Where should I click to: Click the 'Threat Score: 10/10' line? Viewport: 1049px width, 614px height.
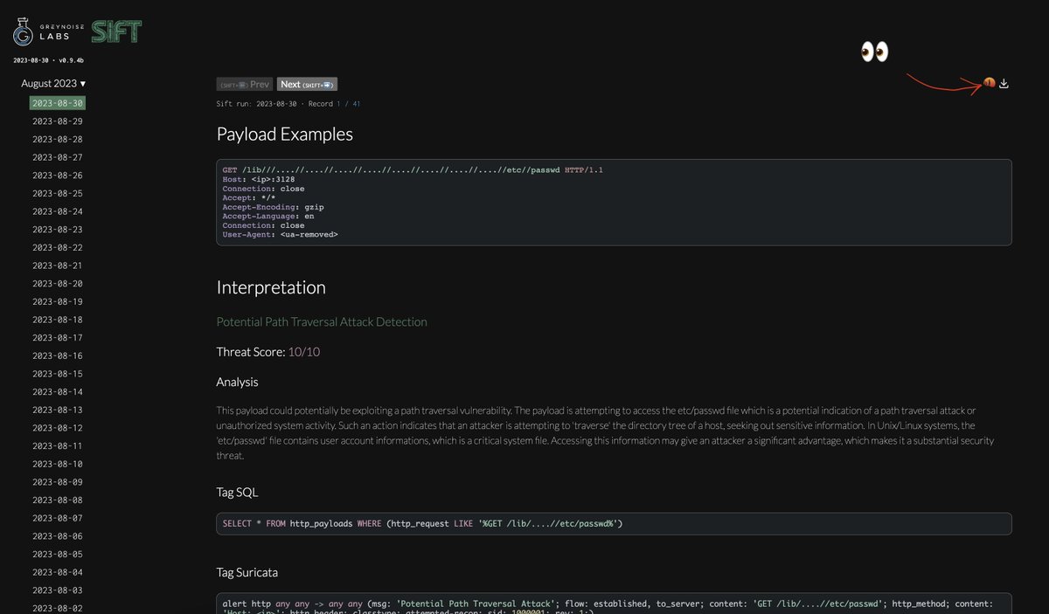point(268,352)
